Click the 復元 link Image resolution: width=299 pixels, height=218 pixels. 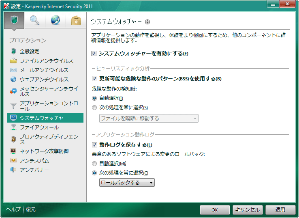point(31,209)
